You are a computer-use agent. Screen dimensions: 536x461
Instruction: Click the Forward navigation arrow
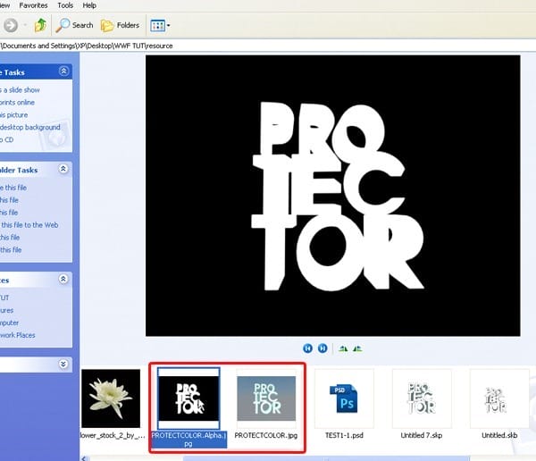click(11, 25)
